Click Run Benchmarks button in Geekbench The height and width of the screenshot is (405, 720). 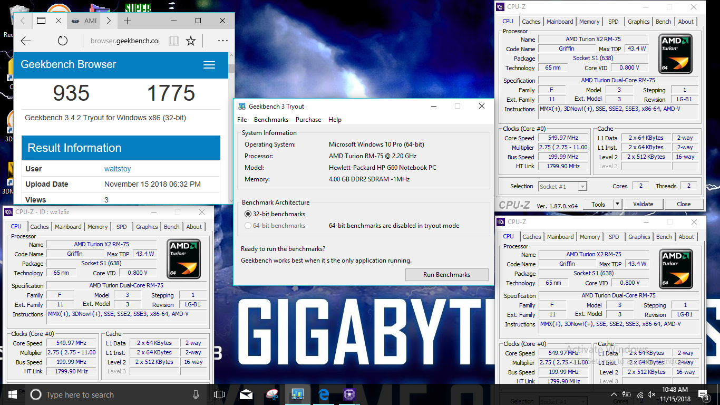click(446, 275)
